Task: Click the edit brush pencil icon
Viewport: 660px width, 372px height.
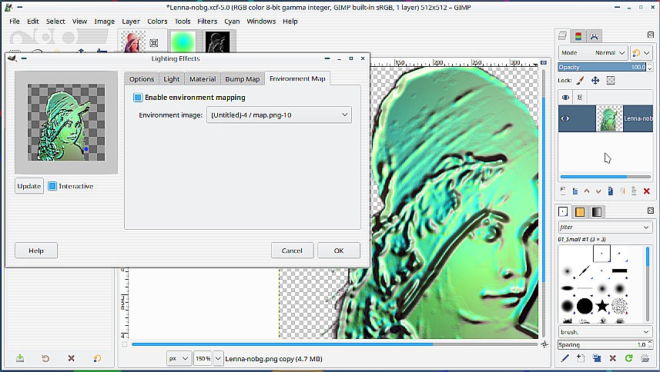Action: (x=565, y=358)
